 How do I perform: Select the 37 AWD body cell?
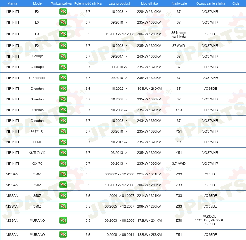pyautogui.click(x=179, y=46)
